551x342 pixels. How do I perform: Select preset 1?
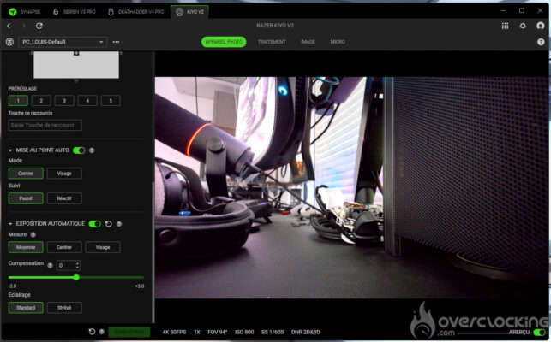click(x=18, y=101)
